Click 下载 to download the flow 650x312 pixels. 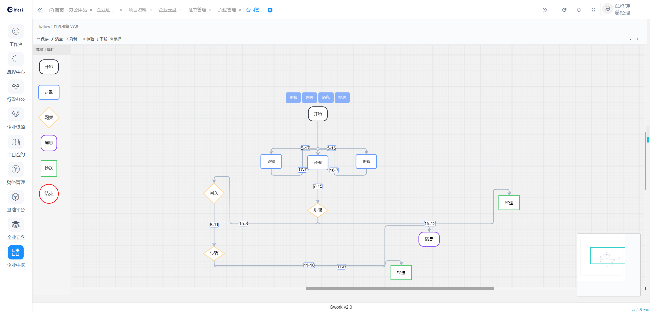coord(102,39)
